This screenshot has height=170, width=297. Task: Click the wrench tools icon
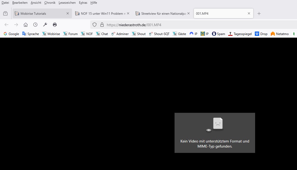45,25
